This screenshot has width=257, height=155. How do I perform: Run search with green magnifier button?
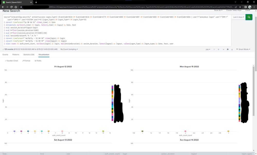[x=249, y=17]
